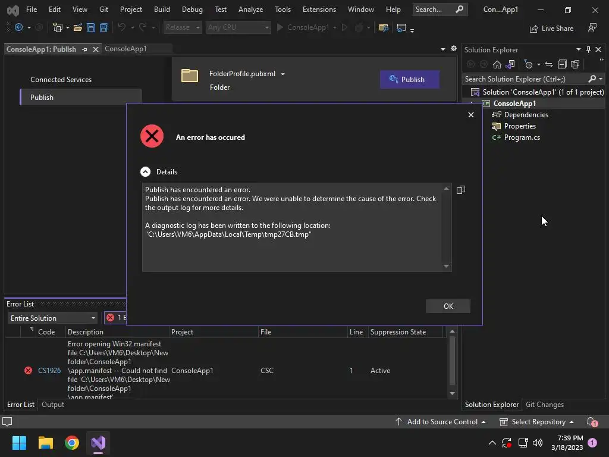
Task: Click the Publish button in publish page
Action: [x=409, y=79]
